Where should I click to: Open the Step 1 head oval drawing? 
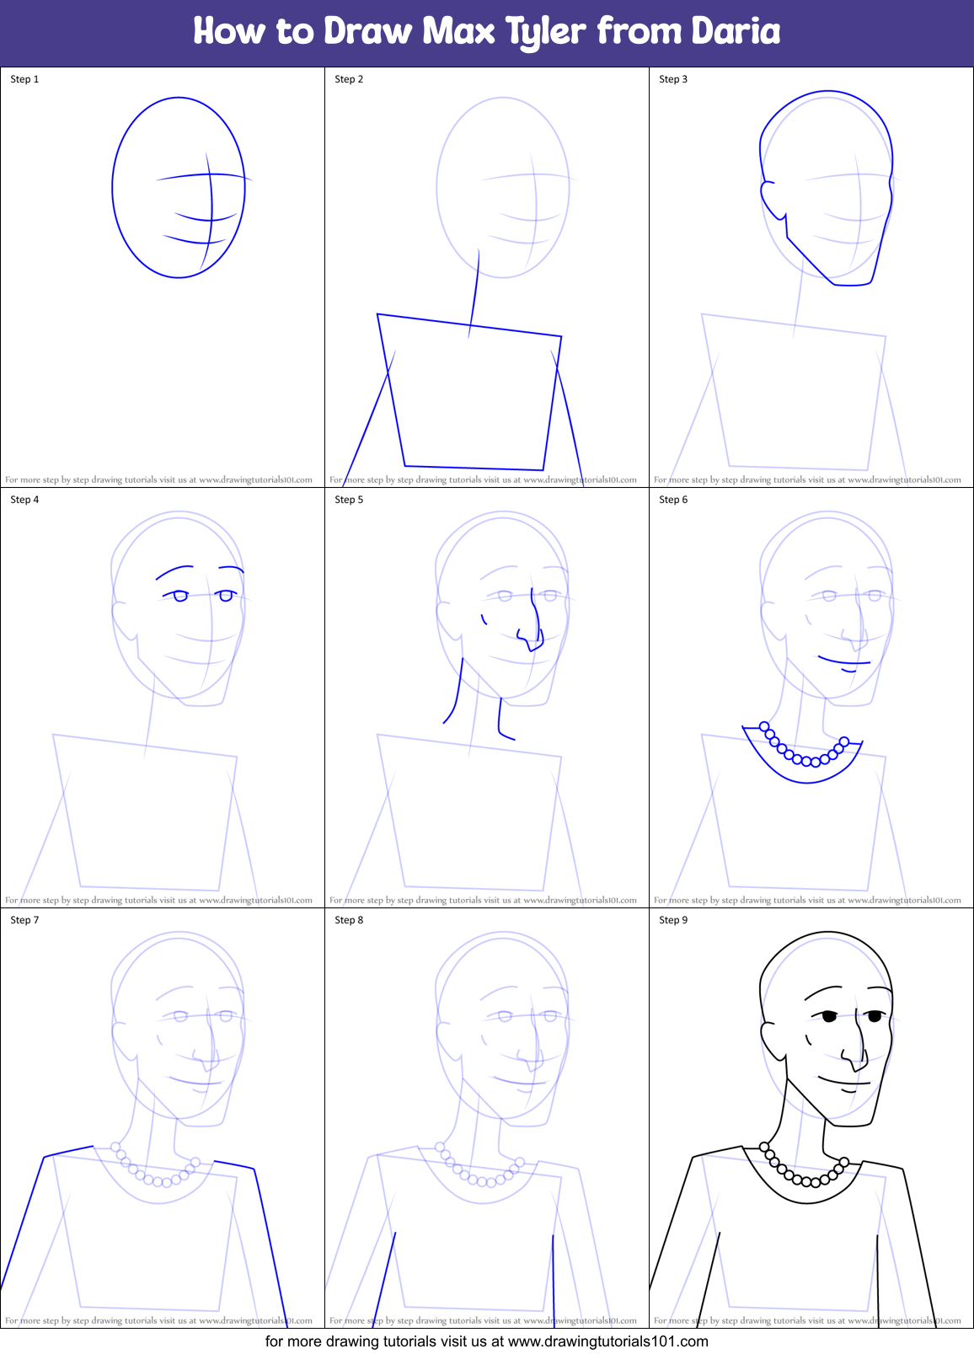click(179, 187)
